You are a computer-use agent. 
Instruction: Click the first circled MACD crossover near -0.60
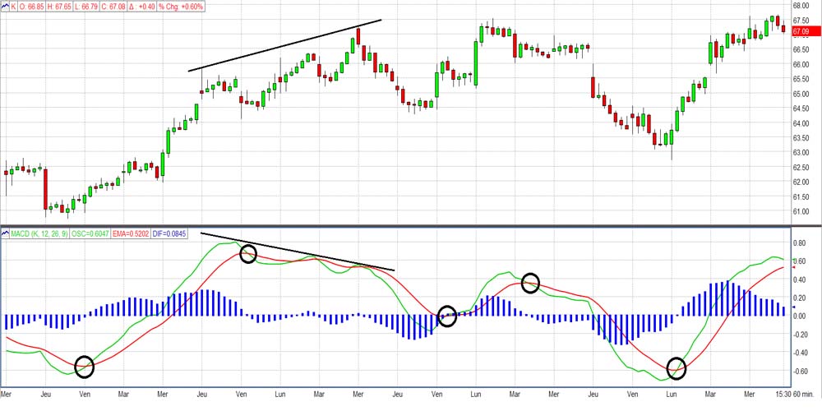click(x=85, y=367)
